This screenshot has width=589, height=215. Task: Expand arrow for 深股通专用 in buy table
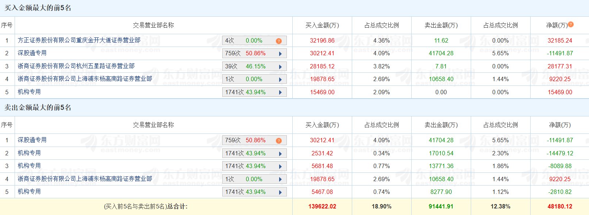coord(280,54)
